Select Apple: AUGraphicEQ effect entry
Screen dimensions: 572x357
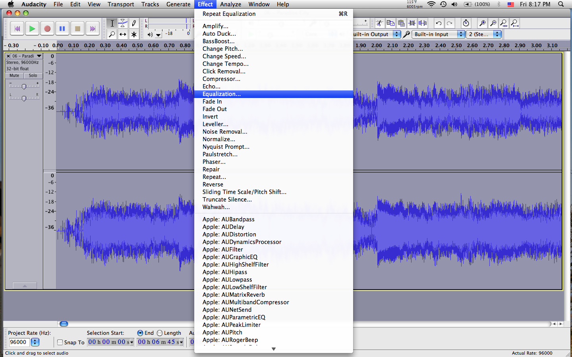pos(230,257)
